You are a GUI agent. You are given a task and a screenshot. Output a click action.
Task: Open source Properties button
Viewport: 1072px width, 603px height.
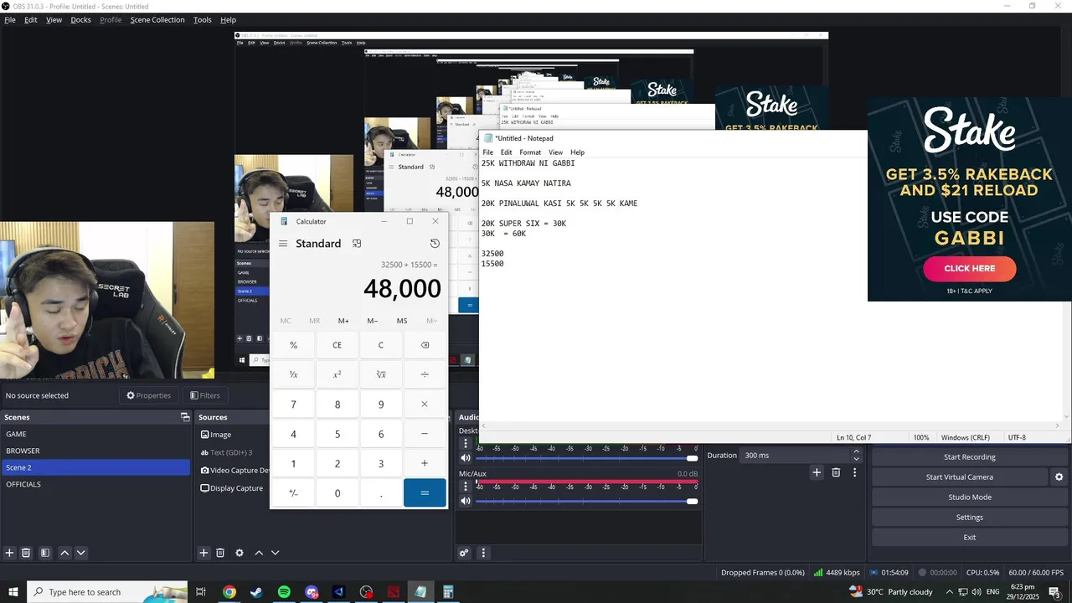(x=148, y=395)
